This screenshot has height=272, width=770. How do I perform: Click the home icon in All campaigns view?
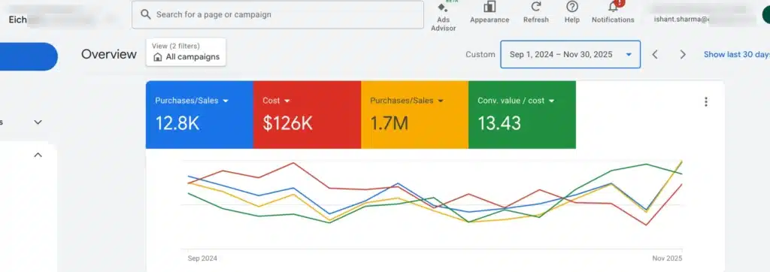pyautogui.click(x=158, y=57)
